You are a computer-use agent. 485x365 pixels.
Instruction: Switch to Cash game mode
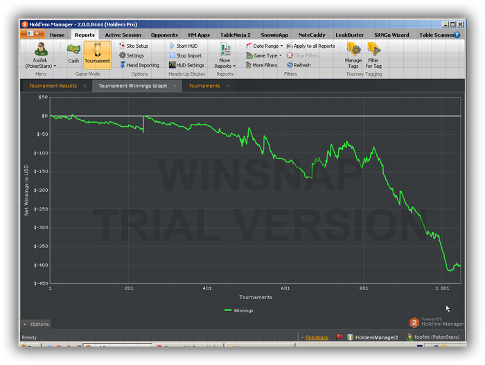tap(73, 53)
